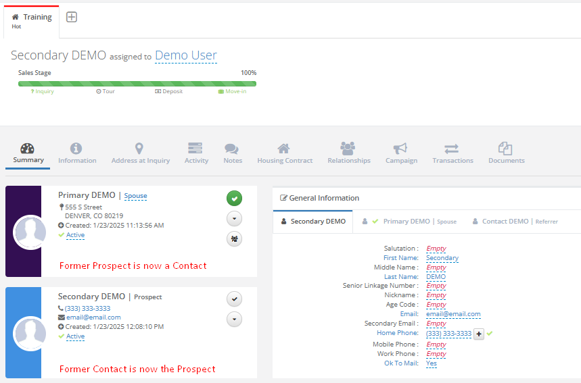Image resolution: width=581 pixels, height=383 pixels.
Task: Edit the Empty Secondary Email value
Action: (x=436, y=324)
